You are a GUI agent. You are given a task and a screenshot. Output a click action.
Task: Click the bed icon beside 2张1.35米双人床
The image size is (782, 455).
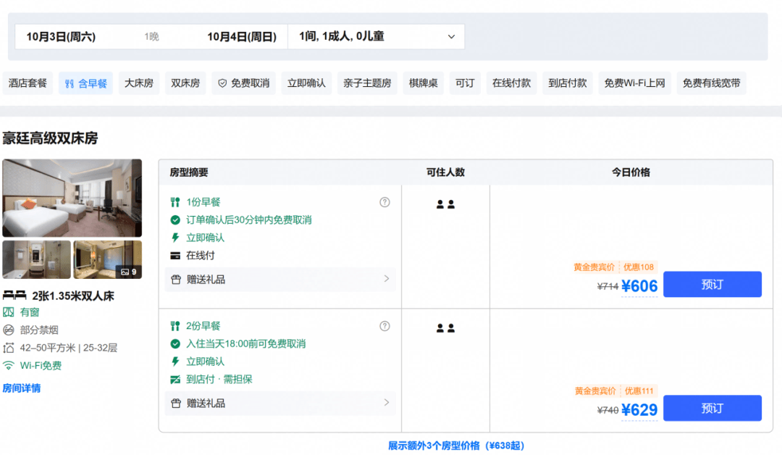pyautogui.click(x=14, y=296)
